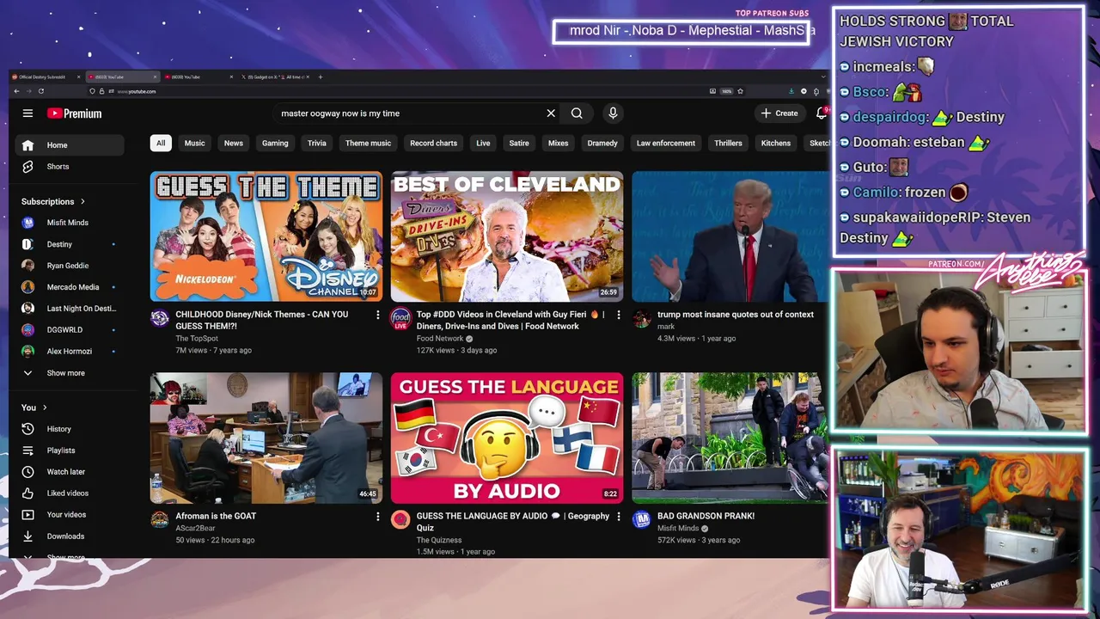This screenshot has height=619, width=1100.
Task: Open Shorts in the sidebar
Action: pyautogui.click(x=69, y=167)
